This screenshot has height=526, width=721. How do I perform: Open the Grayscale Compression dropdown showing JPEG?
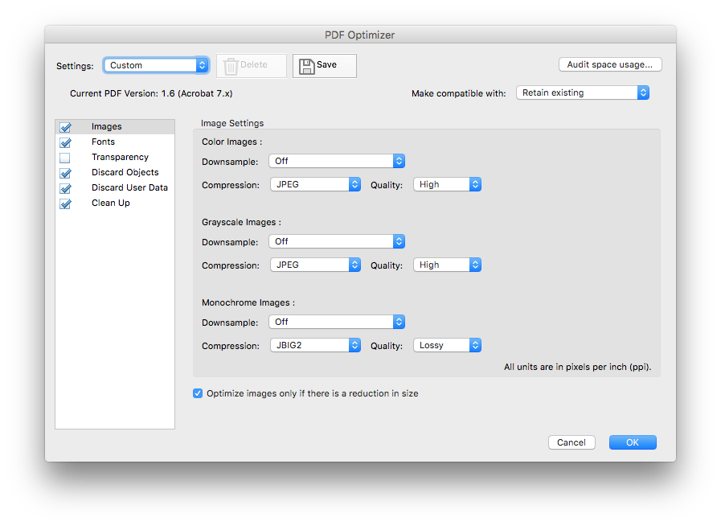coord(315,265)
